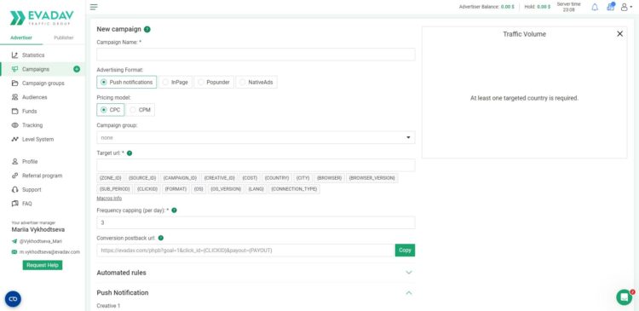This screenshot has height=311, width=639.
Task: Select NativeAds advertising format
Action: [x=256, y=82]
